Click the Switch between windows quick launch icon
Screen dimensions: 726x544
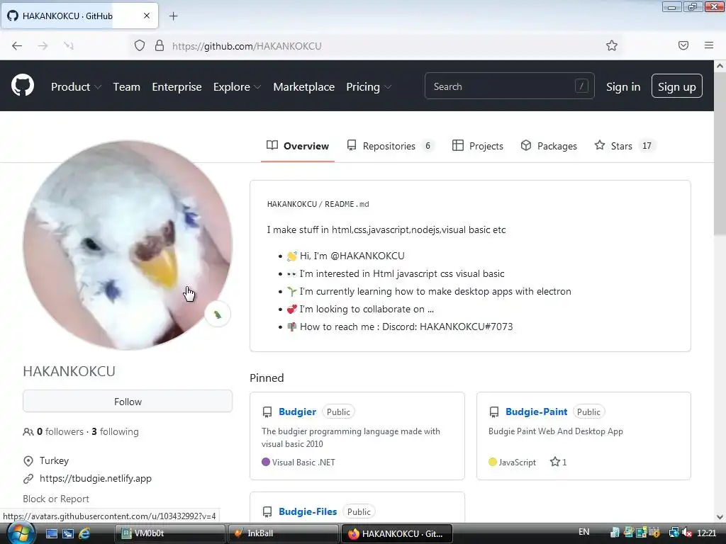coord(67,533)
